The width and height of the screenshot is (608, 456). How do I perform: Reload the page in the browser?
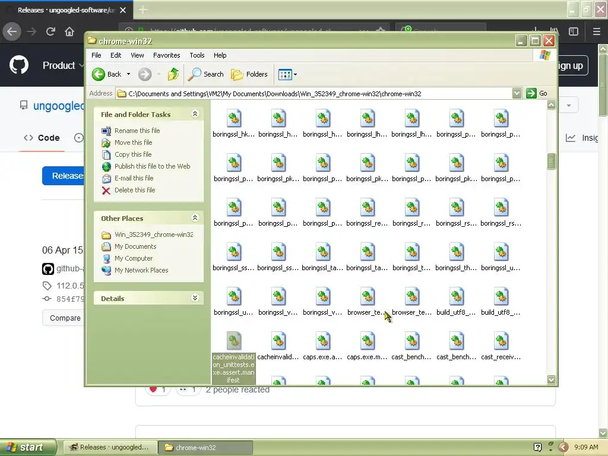(x=50, y=31)
